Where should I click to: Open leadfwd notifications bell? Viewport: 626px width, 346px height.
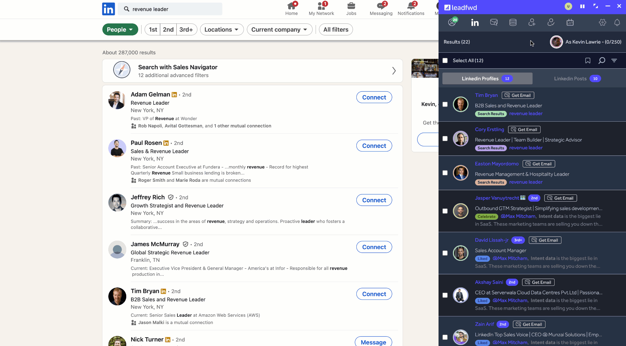click(x=617, y=22)
